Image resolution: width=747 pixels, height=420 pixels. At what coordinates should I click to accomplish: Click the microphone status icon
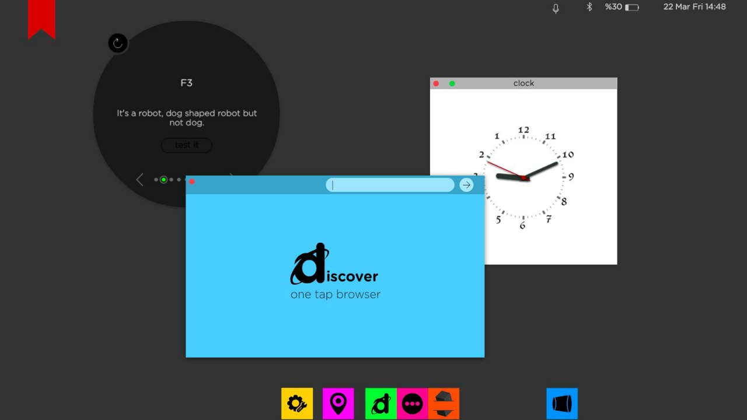[556, 8]
